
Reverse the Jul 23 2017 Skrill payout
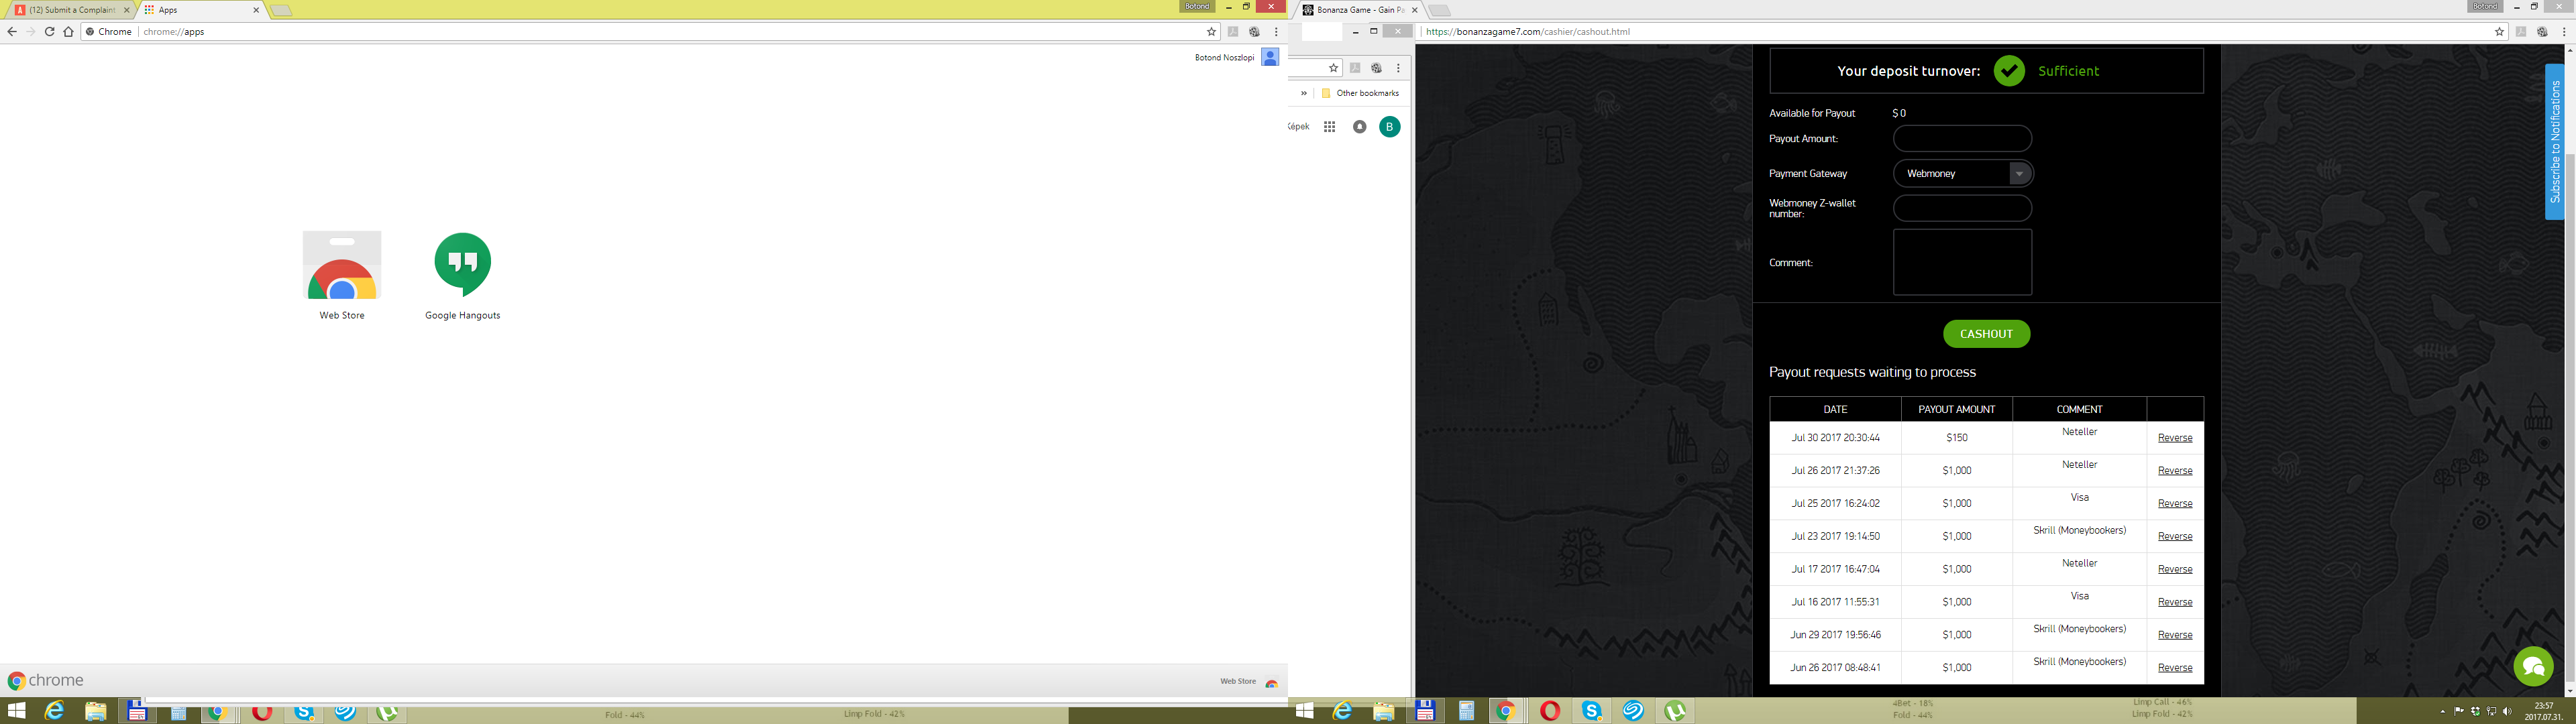click(2174, 537)
